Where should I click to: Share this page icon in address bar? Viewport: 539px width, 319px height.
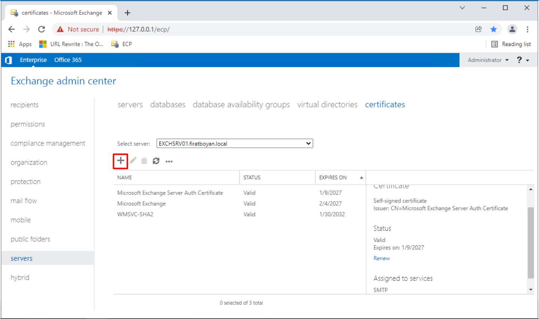pos(478,29)
